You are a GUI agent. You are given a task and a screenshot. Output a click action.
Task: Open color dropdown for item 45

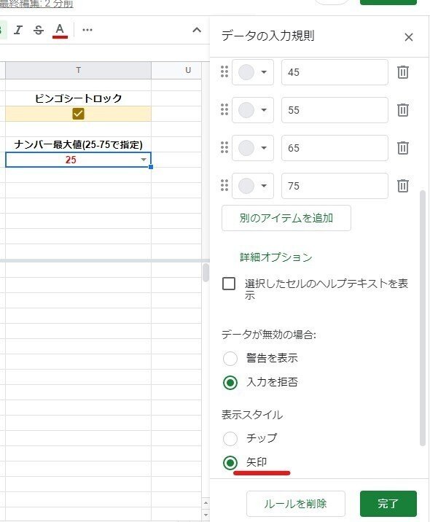pyautogui.click(x=253, y=72)
